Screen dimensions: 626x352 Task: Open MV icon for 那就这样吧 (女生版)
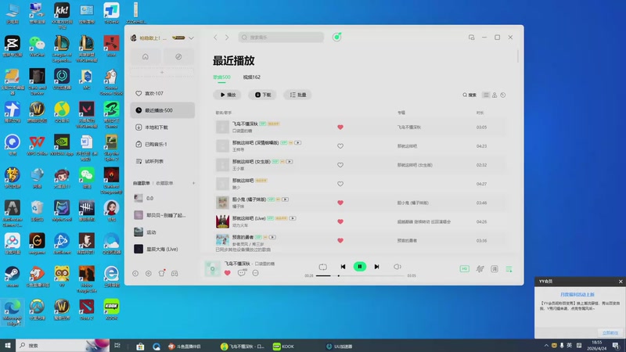290,162
